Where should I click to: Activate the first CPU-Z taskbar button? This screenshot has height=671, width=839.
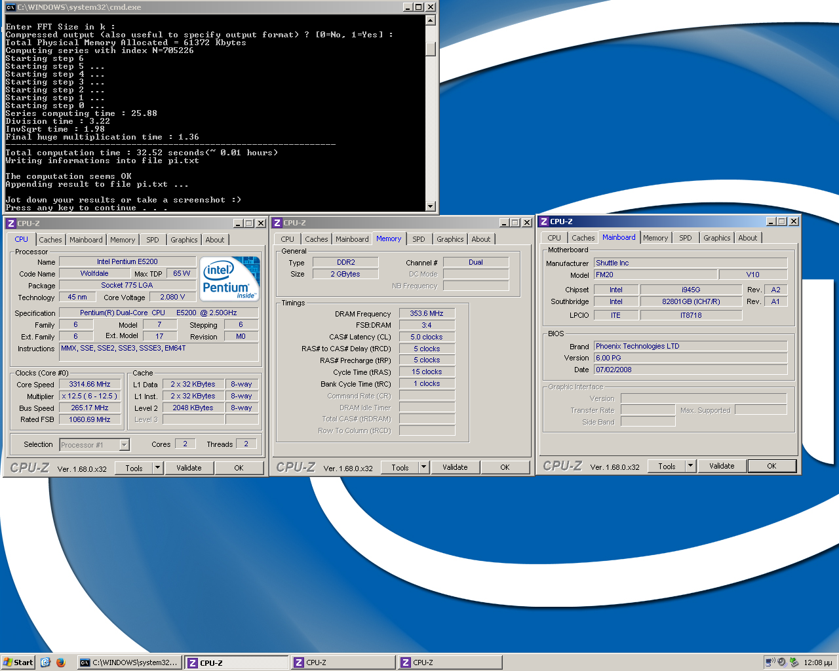[237, 662]
